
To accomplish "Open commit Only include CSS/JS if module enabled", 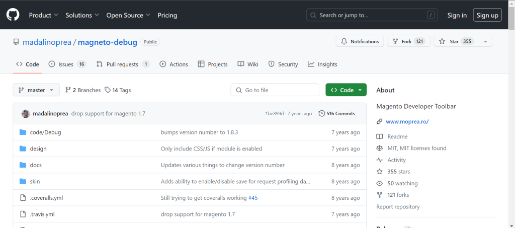I will click(x=212, y=149).
